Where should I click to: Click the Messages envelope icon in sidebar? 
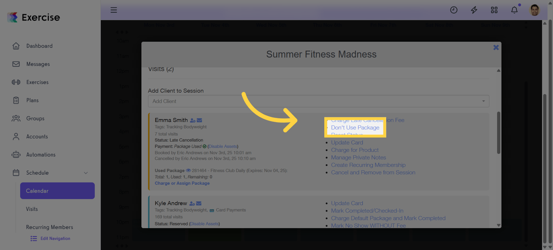16,64
